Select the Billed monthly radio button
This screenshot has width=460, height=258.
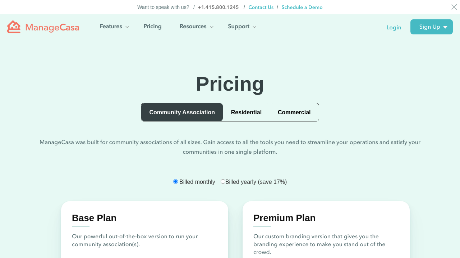click(176, 182)
